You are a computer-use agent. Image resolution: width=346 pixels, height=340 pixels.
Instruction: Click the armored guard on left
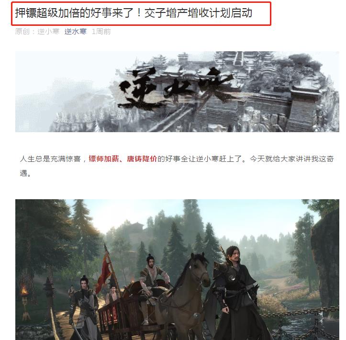(85, 308)
